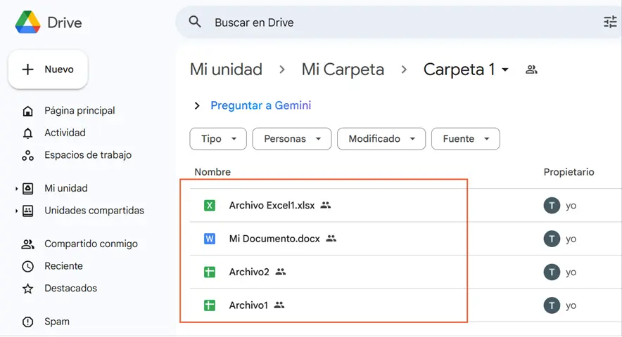Click shared-people icon next to Carpeta 1 title
Screen dimensions: 622x337
[531, 70]
